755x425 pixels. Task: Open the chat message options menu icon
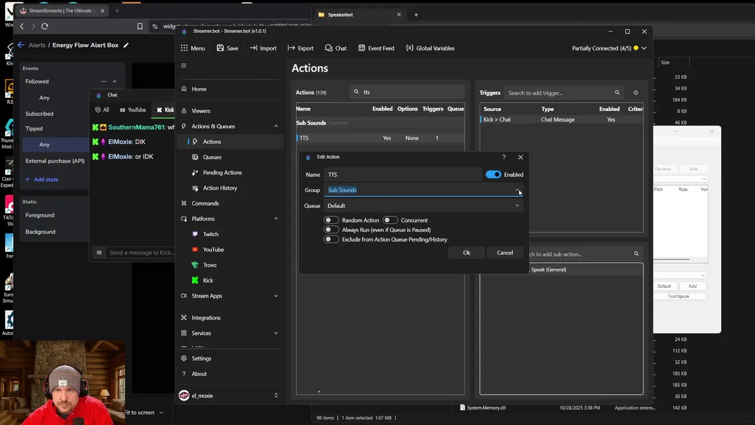coord(99,253)
